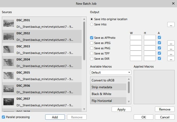Select DSC_2935 in sources list

coord(42,76)
